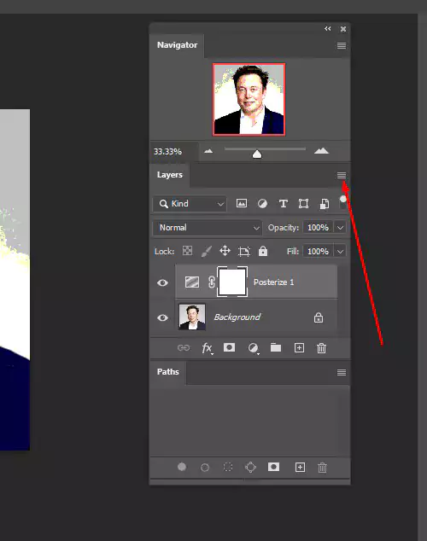Filter layers by type layers
The image size is (427, 541).
pyautogui.click(x=283, y=204)
